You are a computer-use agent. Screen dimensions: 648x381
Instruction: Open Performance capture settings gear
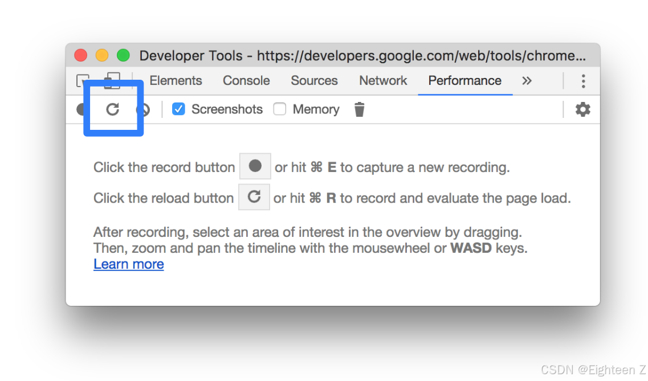click(x=582, y=109)
